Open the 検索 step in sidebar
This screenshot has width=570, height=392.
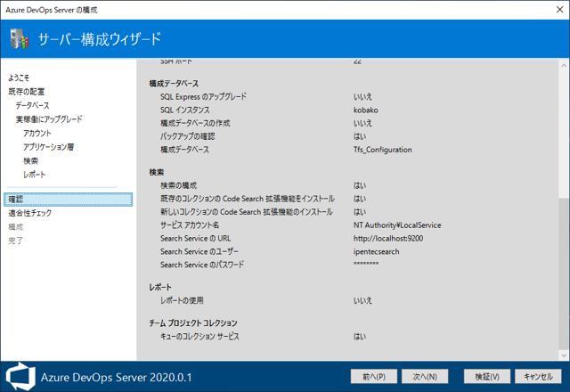tap(30, 160)
